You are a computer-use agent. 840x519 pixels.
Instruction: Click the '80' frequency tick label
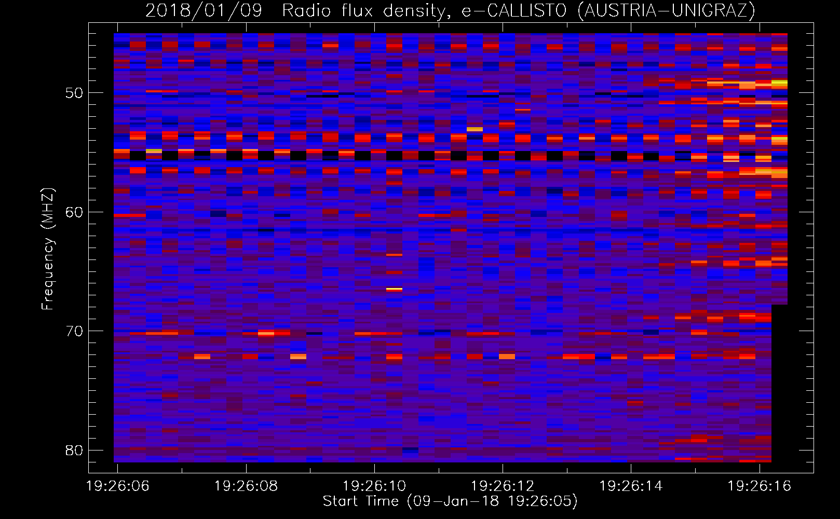(74, 450)
